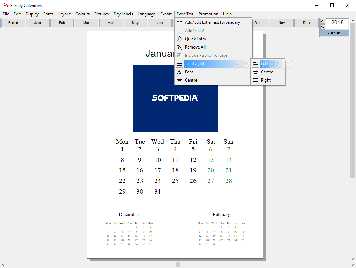Choose Remove All from menu
Image resolution: width=356 pixels, height=268 pixels.
tap(213, 47)
